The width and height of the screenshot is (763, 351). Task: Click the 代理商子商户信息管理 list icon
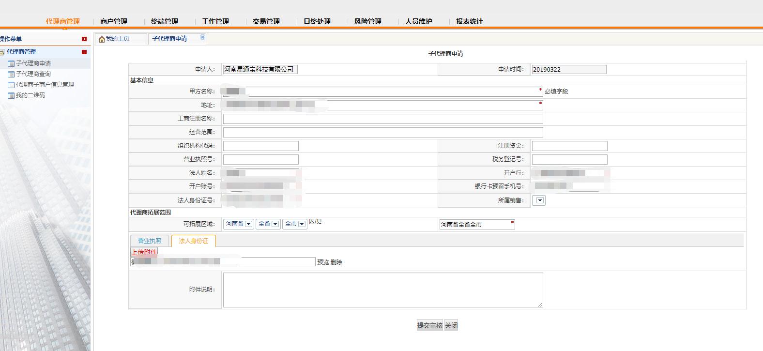coord(11,85)
